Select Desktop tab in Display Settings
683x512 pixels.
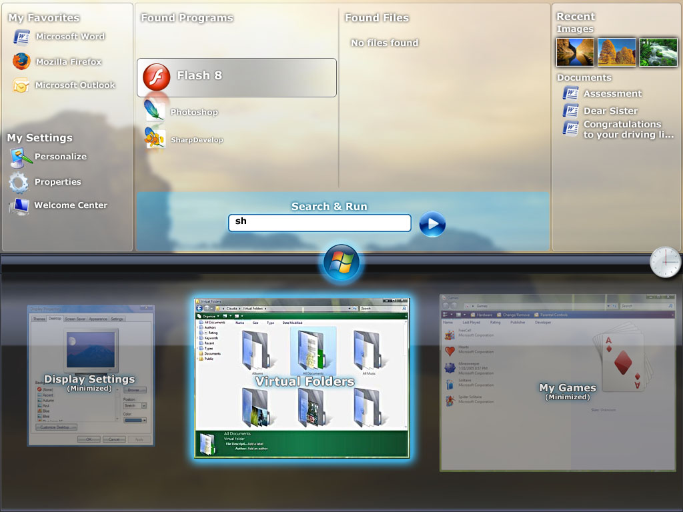pos(55,318)
